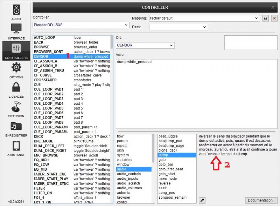
Task: Select the Controllers sidebar icon
Action: point(16,50)
